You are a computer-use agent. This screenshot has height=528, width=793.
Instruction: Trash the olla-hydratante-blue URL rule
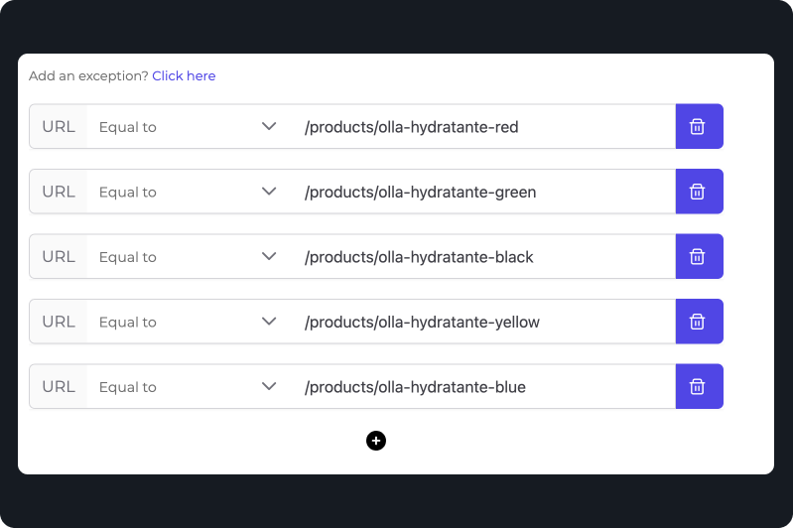click(x=699, y=387)
